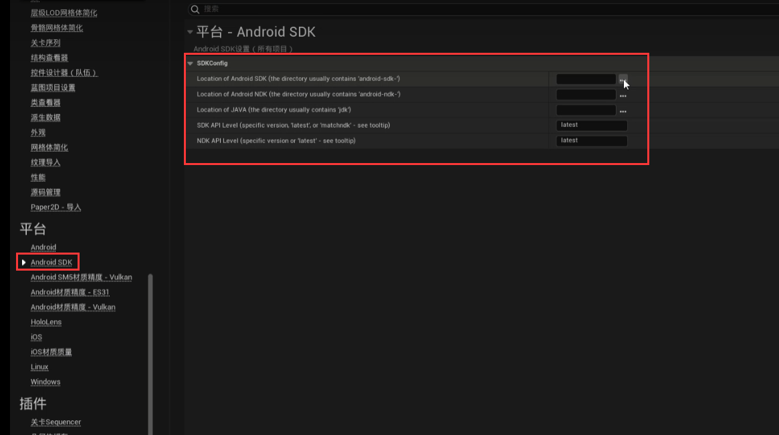Open 结构查看器 settings
Image resolution: width=779 pixels, height=435 pixels.
(x=49, y=57)
